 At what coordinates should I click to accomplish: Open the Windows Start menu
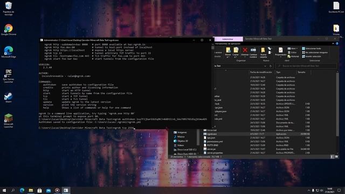coord(4,190)
